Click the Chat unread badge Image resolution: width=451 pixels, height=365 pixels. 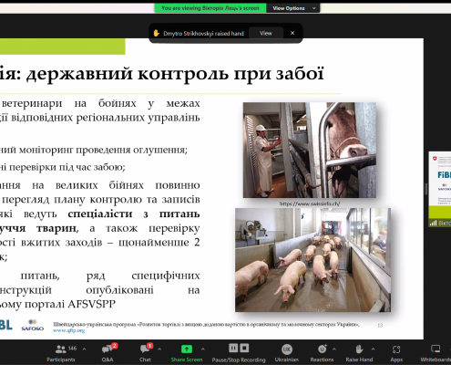(x=150, y=346)
